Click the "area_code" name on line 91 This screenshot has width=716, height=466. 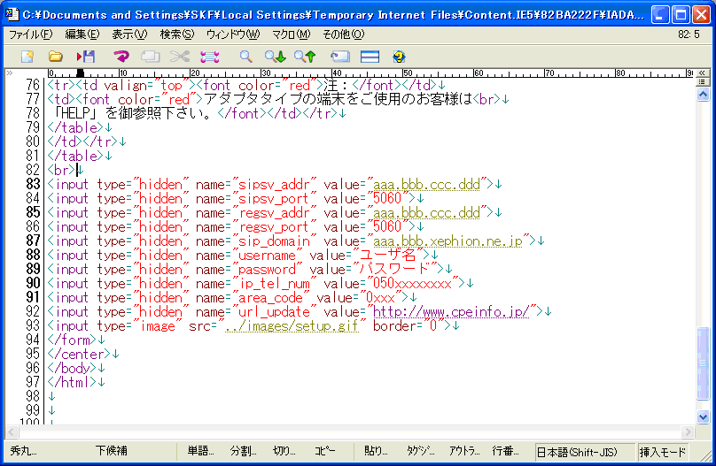(270, 297)
